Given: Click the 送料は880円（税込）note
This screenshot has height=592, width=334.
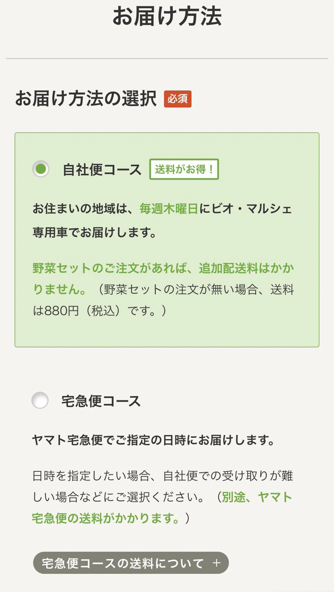Looking at the screenshot, I should [99, 311].
